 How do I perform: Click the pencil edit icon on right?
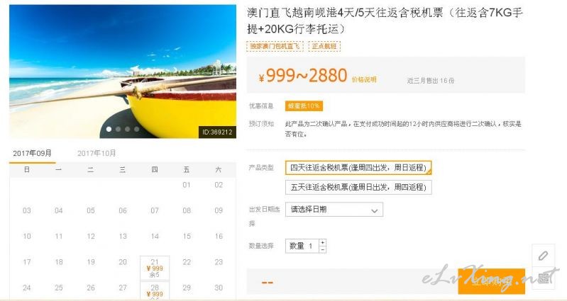(543, 256)
